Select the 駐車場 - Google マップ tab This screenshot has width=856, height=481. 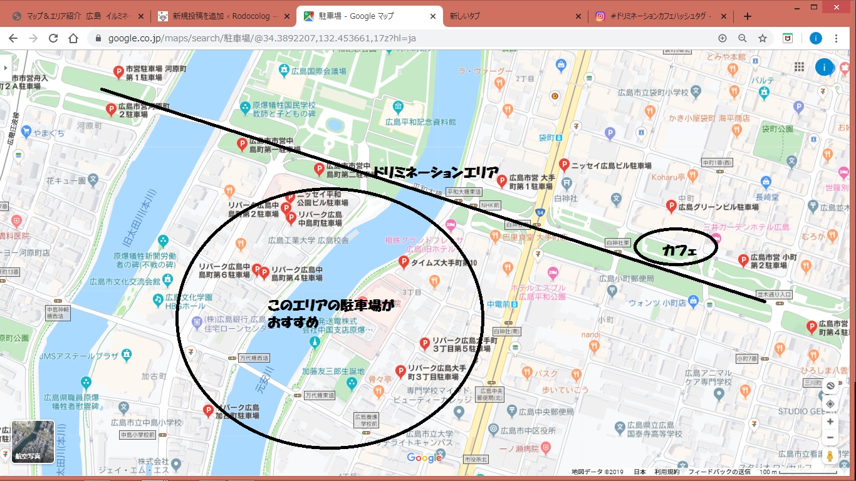[x=368, y=16]
